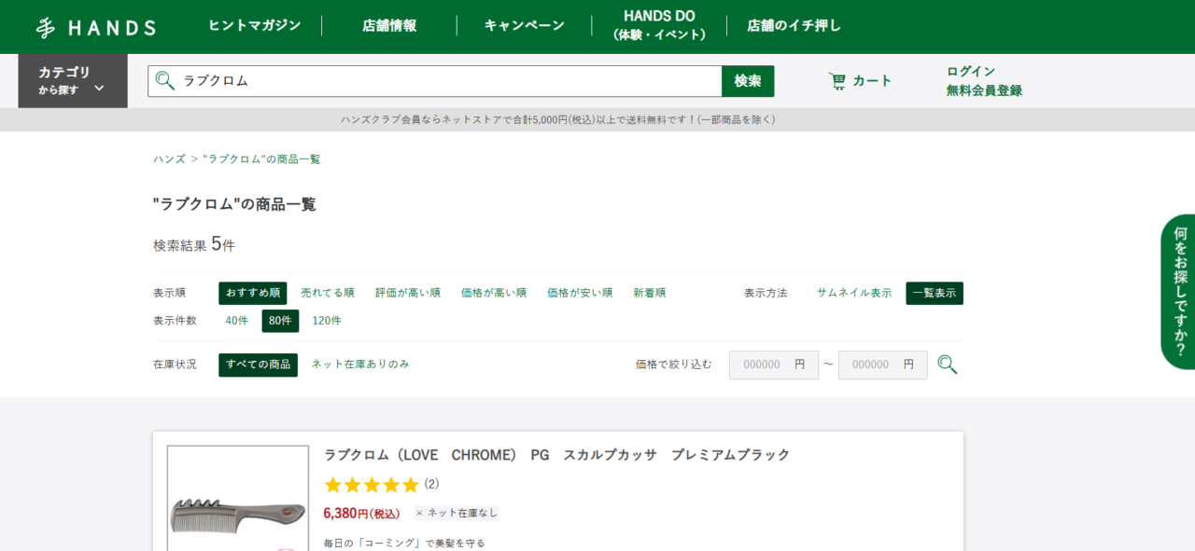Screen dimensions: 1195x551
Task: Click the free shipping notice banner text
Action: pyautogui.click(x=558, y=120)
